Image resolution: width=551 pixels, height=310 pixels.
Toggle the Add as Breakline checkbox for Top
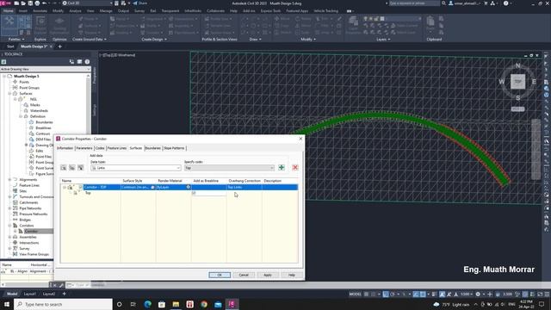pos(194,193)
